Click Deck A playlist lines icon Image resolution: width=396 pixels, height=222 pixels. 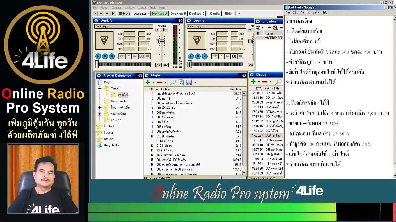click(148, 56)
